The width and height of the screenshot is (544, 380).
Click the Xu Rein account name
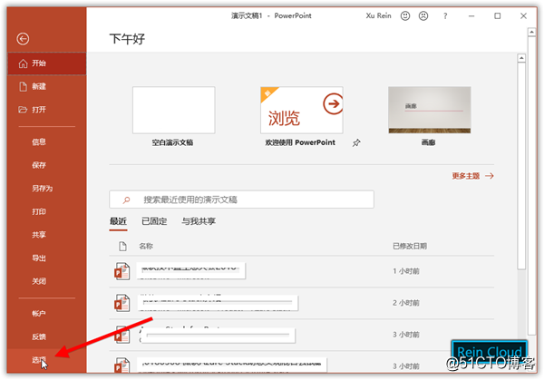tap(378, 15)
